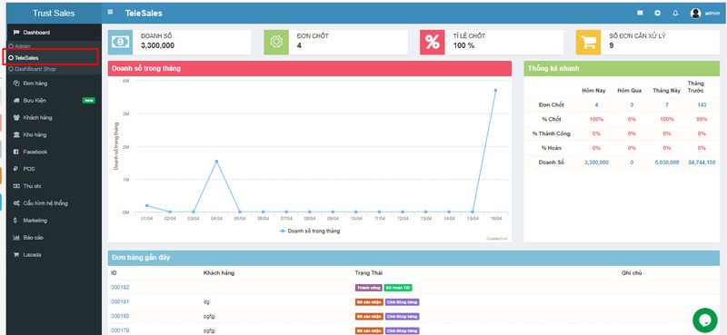727x335 pixels.
Task: Click the Báo cáo chart icon
Action: pyautogui.click(x=16, y=238)
